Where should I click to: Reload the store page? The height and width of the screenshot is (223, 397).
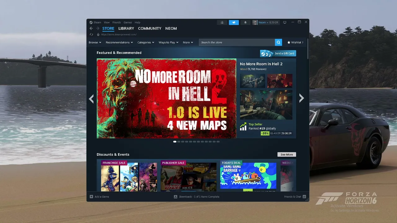pyautogui.click(x=91, y=34)
